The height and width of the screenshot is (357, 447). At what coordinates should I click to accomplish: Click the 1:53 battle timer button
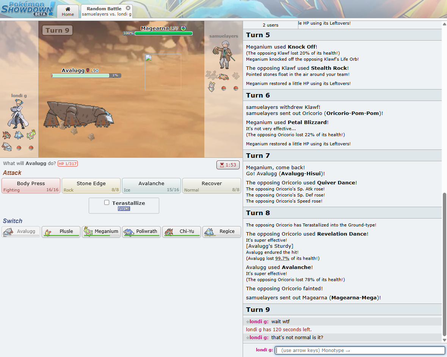pyautogui.click(x=228, y=165)
